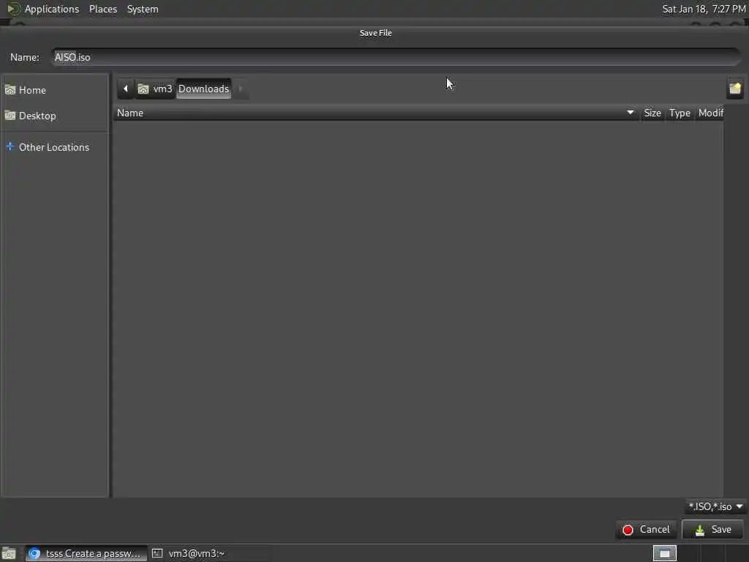Click the clock showing Sat Jan 18, 7:27 PM
749x562 pixels.
[704, 9]
